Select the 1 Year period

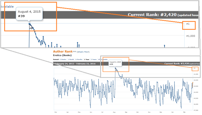(86, 59)
